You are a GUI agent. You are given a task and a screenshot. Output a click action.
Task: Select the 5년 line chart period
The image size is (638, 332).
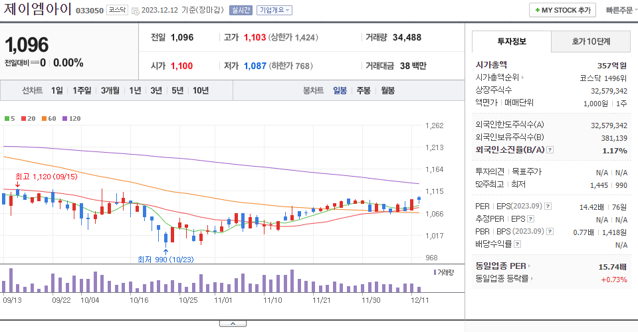[177, 90]
